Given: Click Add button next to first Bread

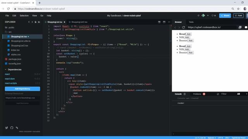Looking at the screenshot, I should tap(189, 34).
